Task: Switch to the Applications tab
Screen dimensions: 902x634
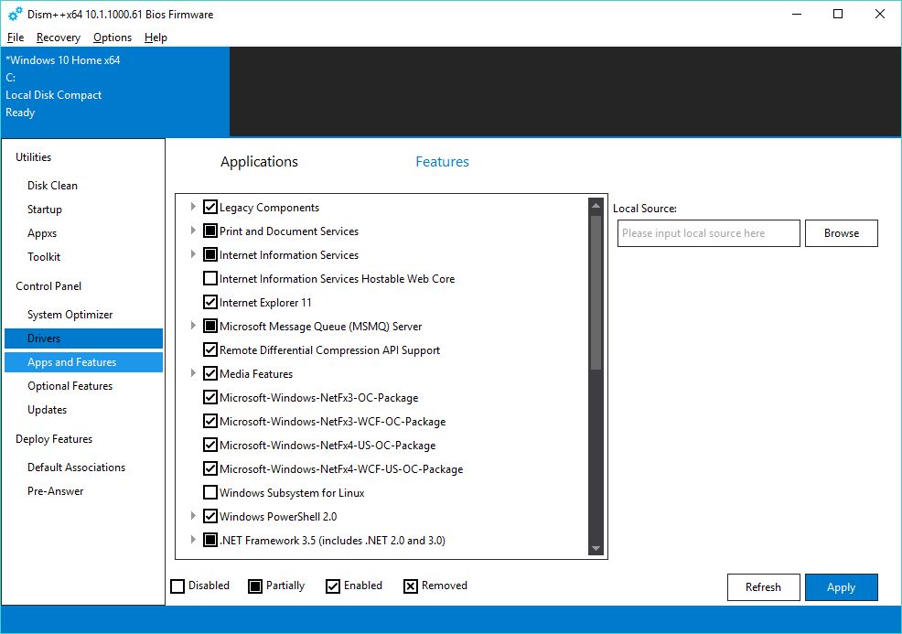Action: pyautogui.click(x=259, y=162)
